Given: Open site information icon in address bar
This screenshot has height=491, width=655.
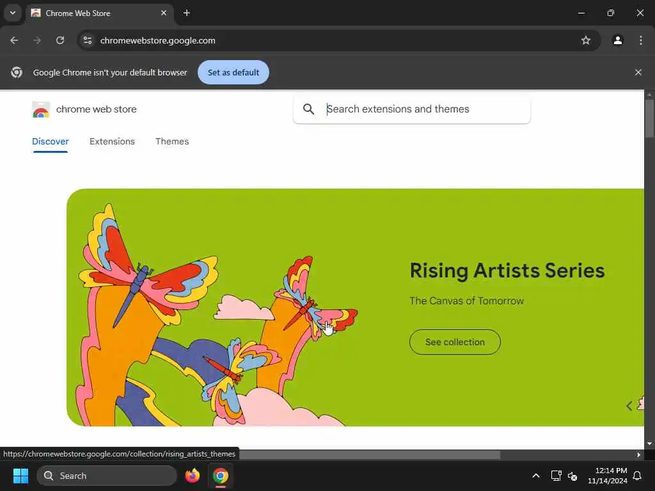Looking at the screenshot, I should point(87,40).
